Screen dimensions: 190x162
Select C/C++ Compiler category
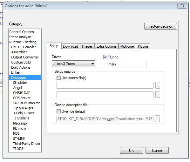click(25, 47)
